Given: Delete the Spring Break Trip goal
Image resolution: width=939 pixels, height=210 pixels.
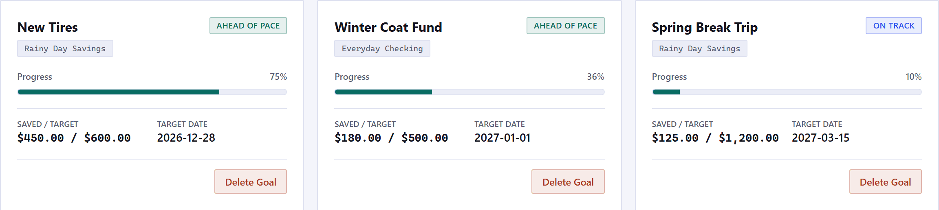Looking at the screenshot, I should (886, 182).
